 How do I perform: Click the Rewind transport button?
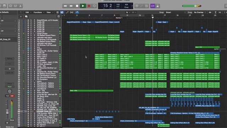[x=65, y=6]
